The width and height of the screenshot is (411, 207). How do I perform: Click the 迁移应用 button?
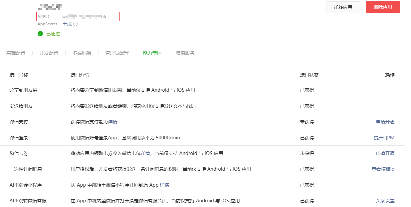tap(343, 7)
